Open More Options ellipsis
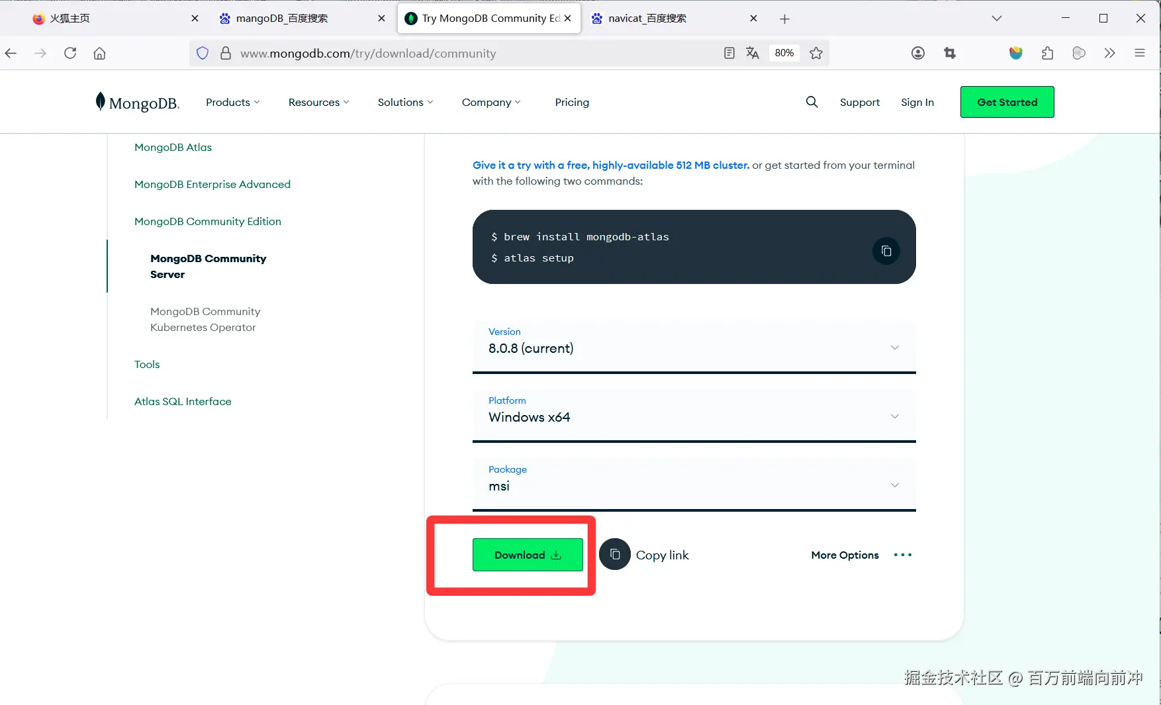Image resolution: width=1161 pixels, height=705 pixels. (903, 555)
